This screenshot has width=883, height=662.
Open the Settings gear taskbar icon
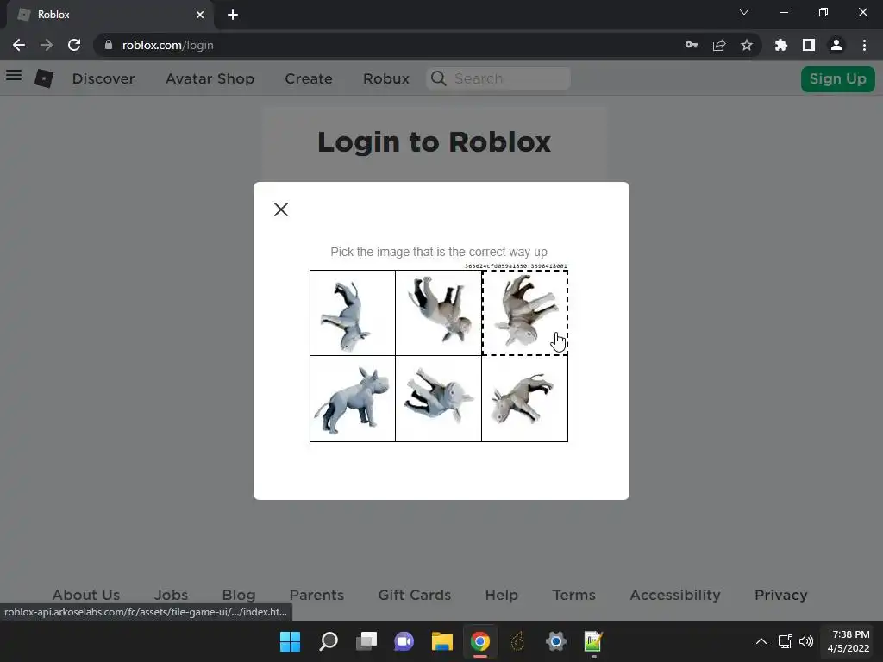556,641
